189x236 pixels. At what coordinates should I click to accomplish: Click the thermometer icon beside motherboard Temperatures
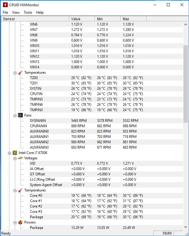20,73
